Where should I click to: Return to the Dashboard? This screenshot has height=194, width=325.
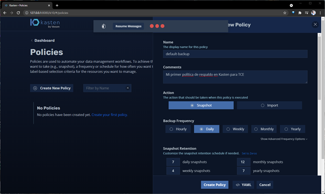click(x=43, y=40)
